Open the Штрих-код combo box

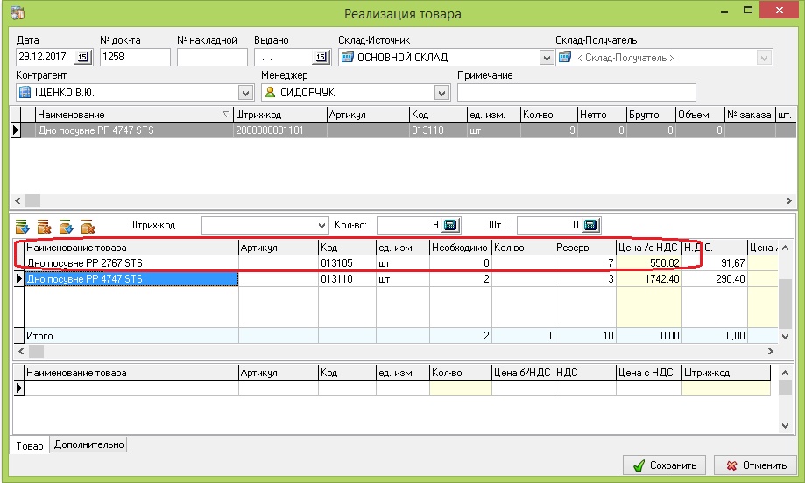coord(319,226)
